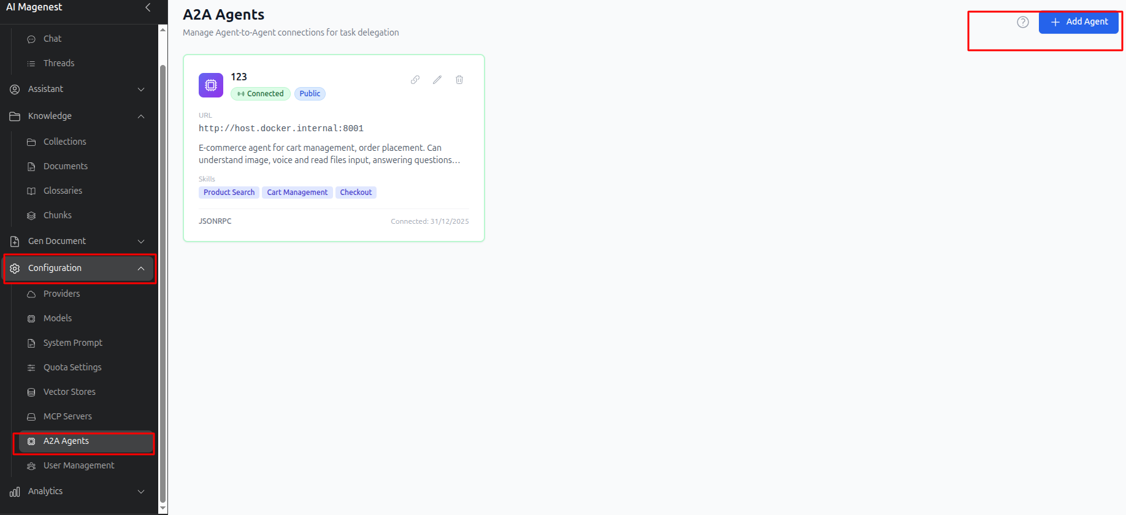Click the Chat bubble icon
Screen dimensions: 1126x515
pyautogui.click(x=31, y=39)
